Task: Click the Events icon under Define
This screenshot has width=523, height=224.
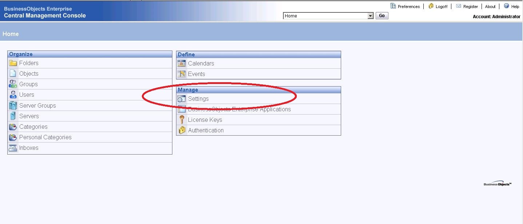Action: [x=182, y=74]
